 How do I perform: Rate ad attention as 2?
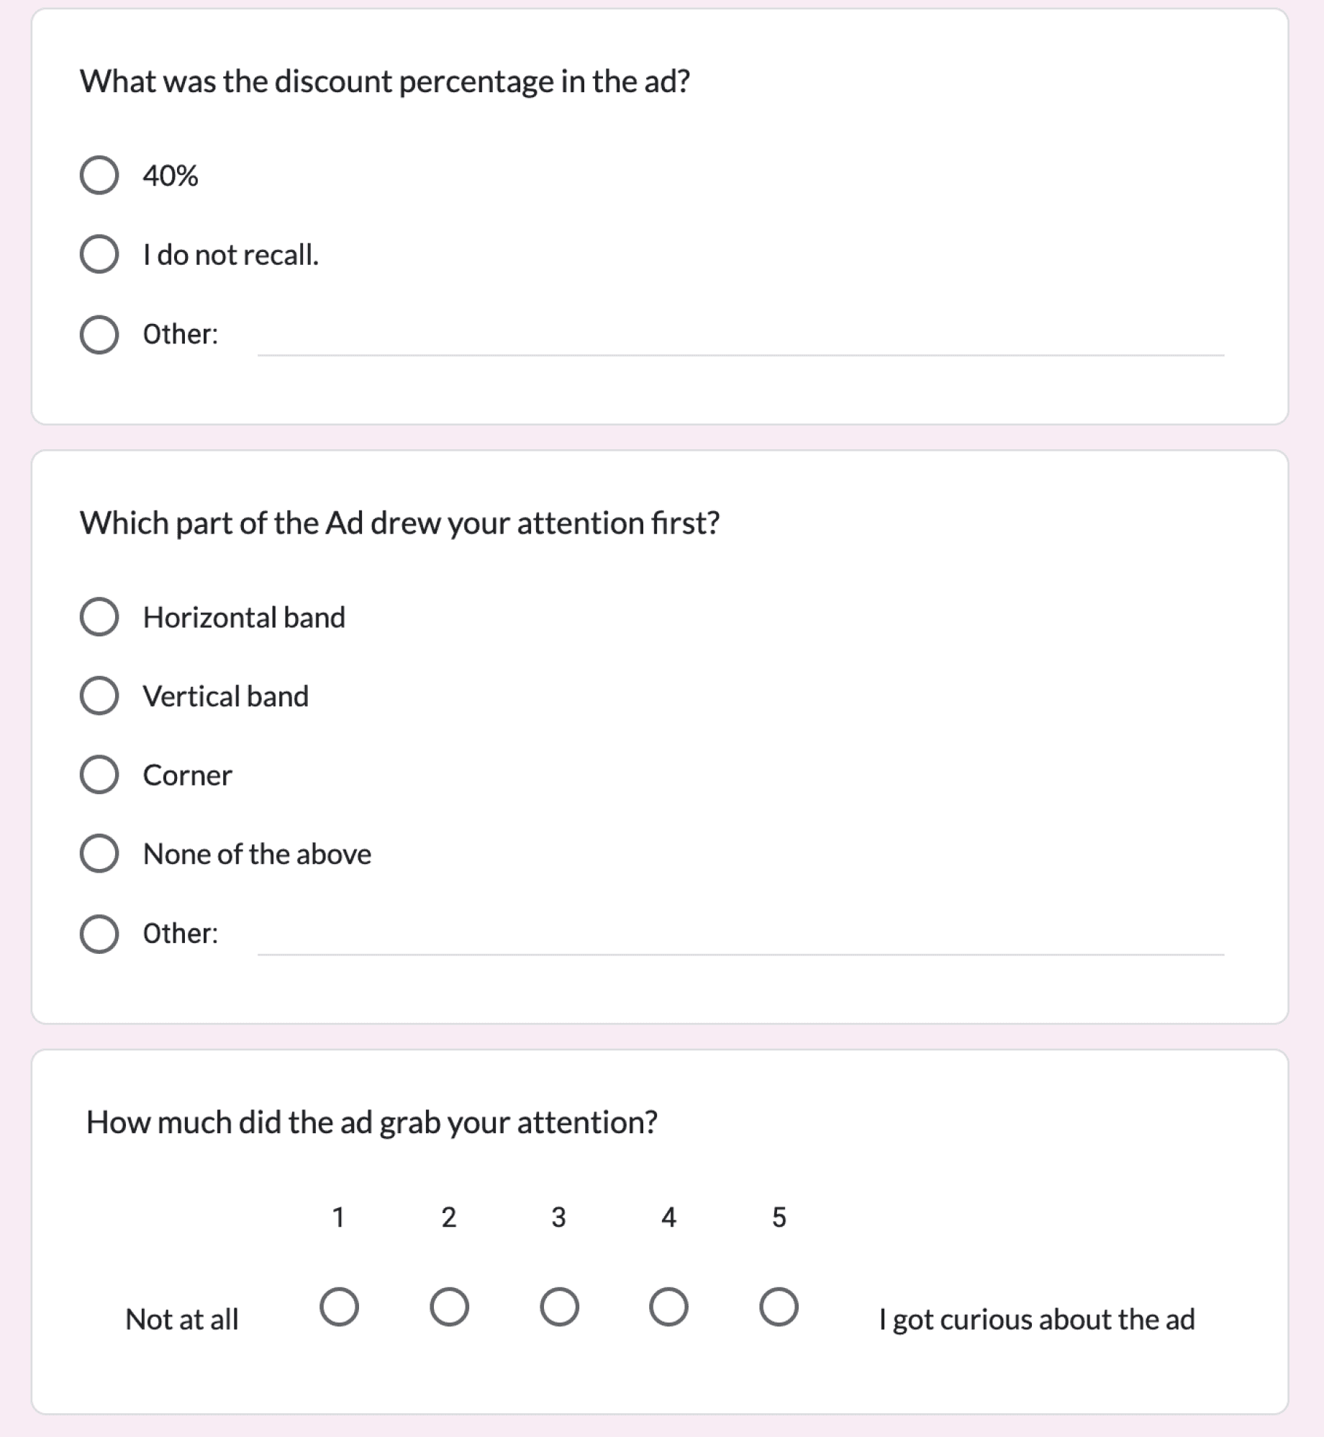[449, 1307]
